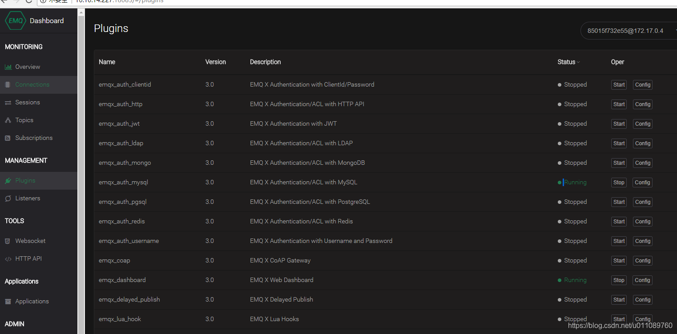The height and width of the screenshot is (334, 677).
Task: Click the Websocket sidebar icon
Action: tap(8, 241)
